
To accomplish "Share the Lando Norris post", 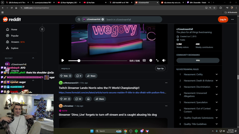I will [100, 99].
